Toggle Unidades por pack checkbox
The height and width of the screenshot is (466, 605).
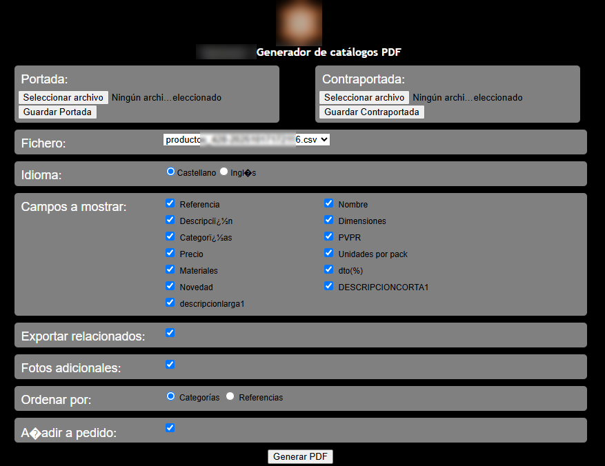(x=329, y=253)
